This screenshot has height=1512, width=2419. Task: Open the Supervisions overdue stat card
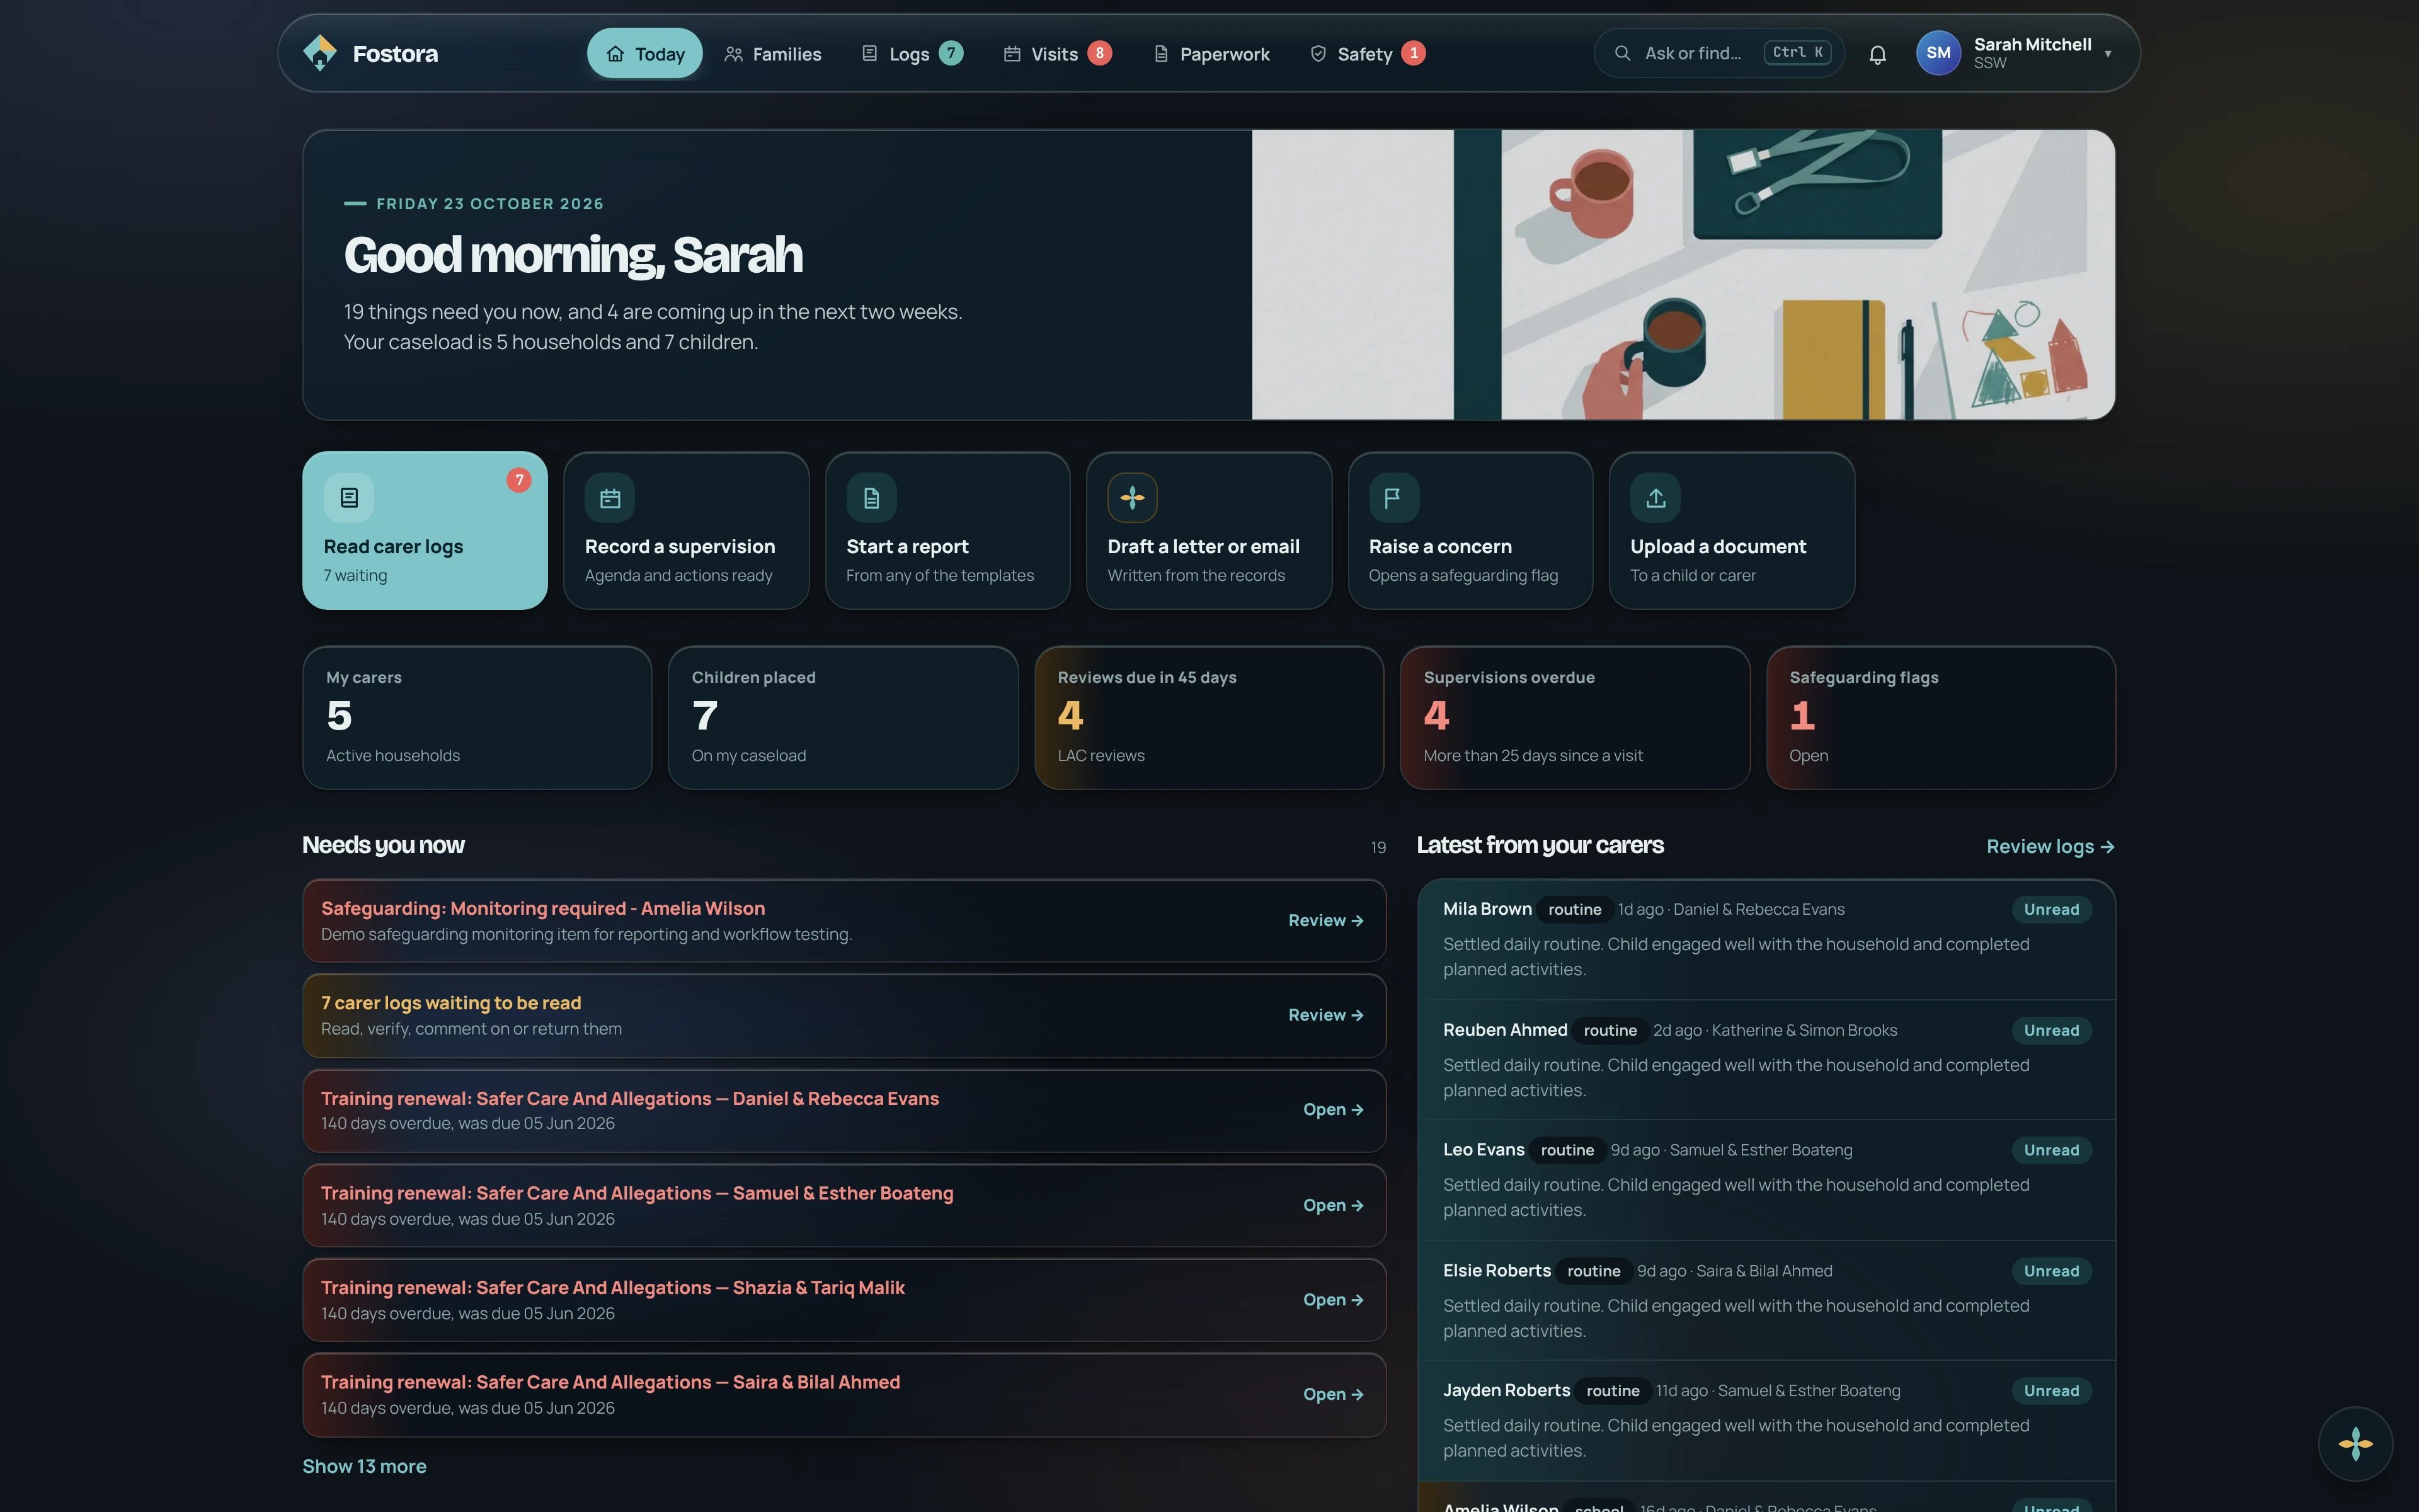pos(1574,717)
